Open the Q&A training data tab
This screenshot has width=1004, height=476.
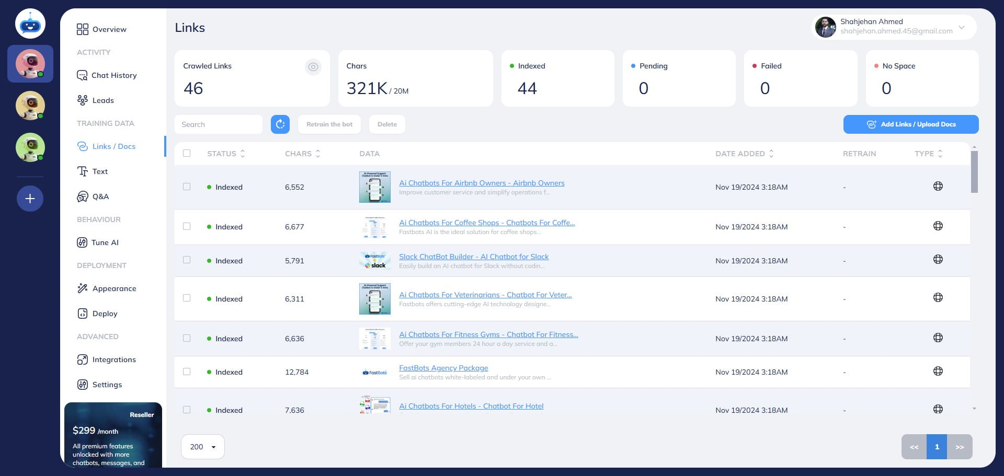tap(100, 196)
